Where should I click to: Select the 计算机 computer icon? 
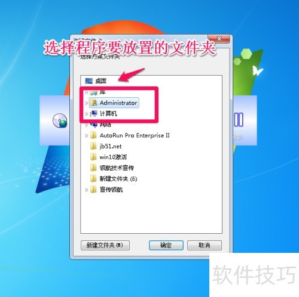coord(93,113)
